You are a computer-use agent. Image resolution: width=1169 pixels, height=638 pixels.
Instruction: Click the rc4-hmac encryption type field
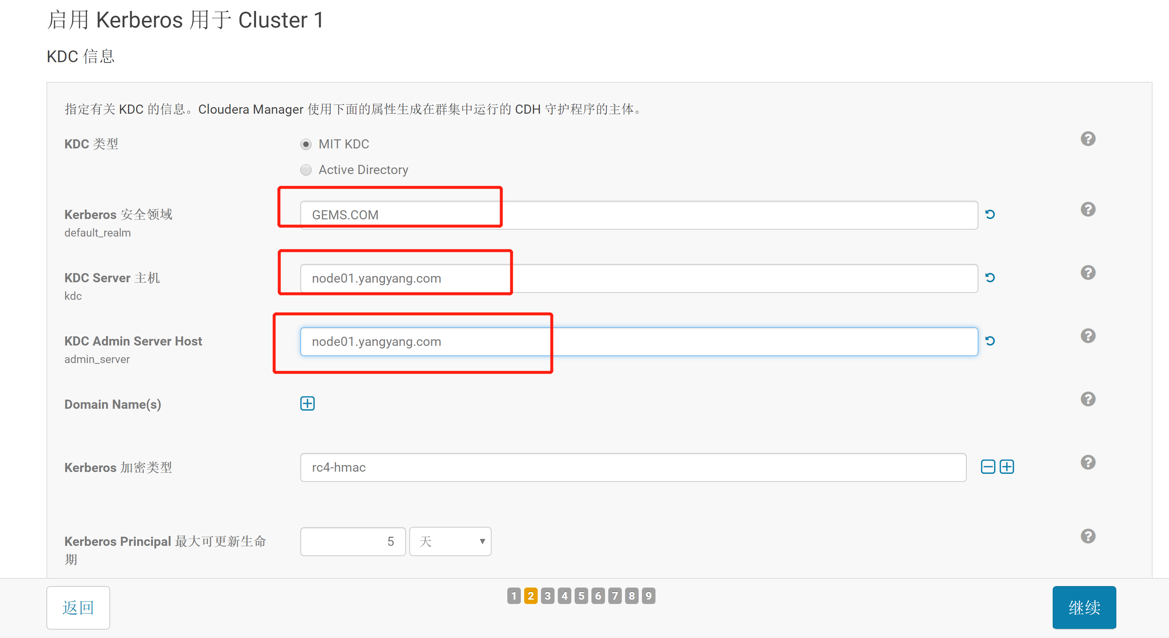[x=633, y=467]
